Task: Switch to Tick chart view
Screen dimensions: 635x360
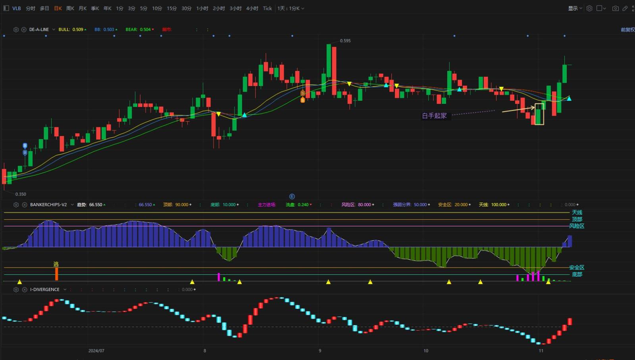Action: [x=267, y=8]
